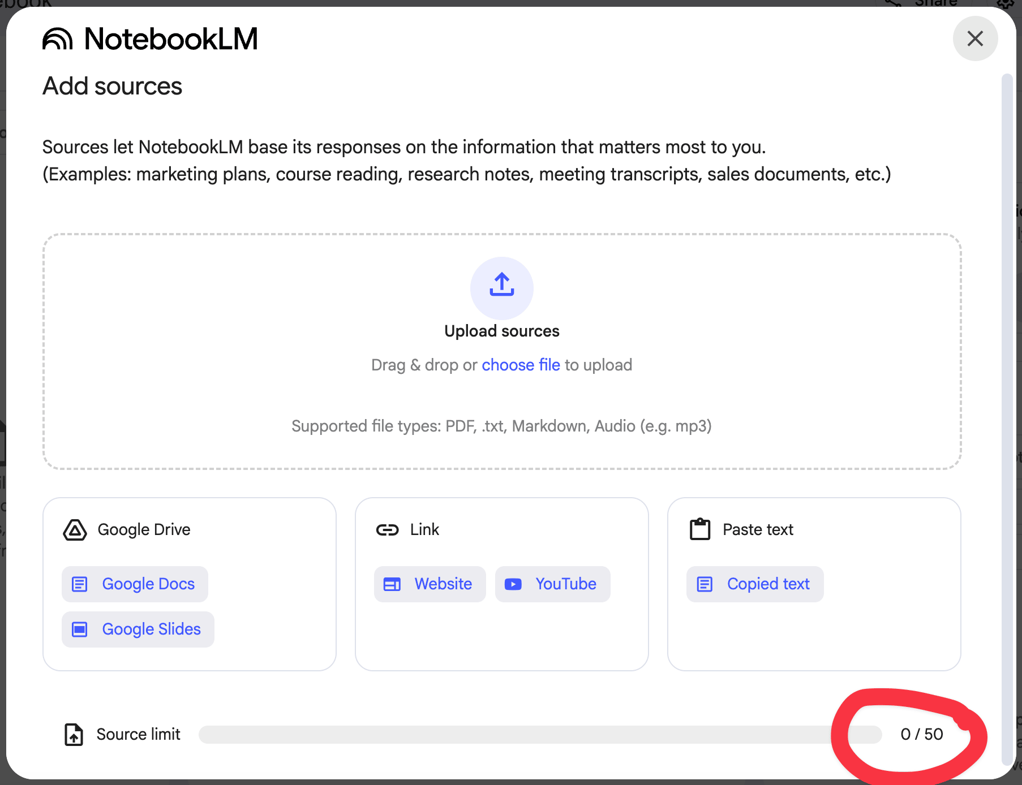Paste Copied text as source
This screenshot has width=1022, height=785.
click(755, 584)
